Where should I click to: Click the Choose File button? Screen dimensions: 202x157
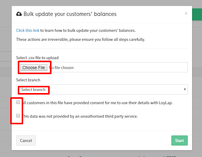pyautogui.click(x=34, y=68)
